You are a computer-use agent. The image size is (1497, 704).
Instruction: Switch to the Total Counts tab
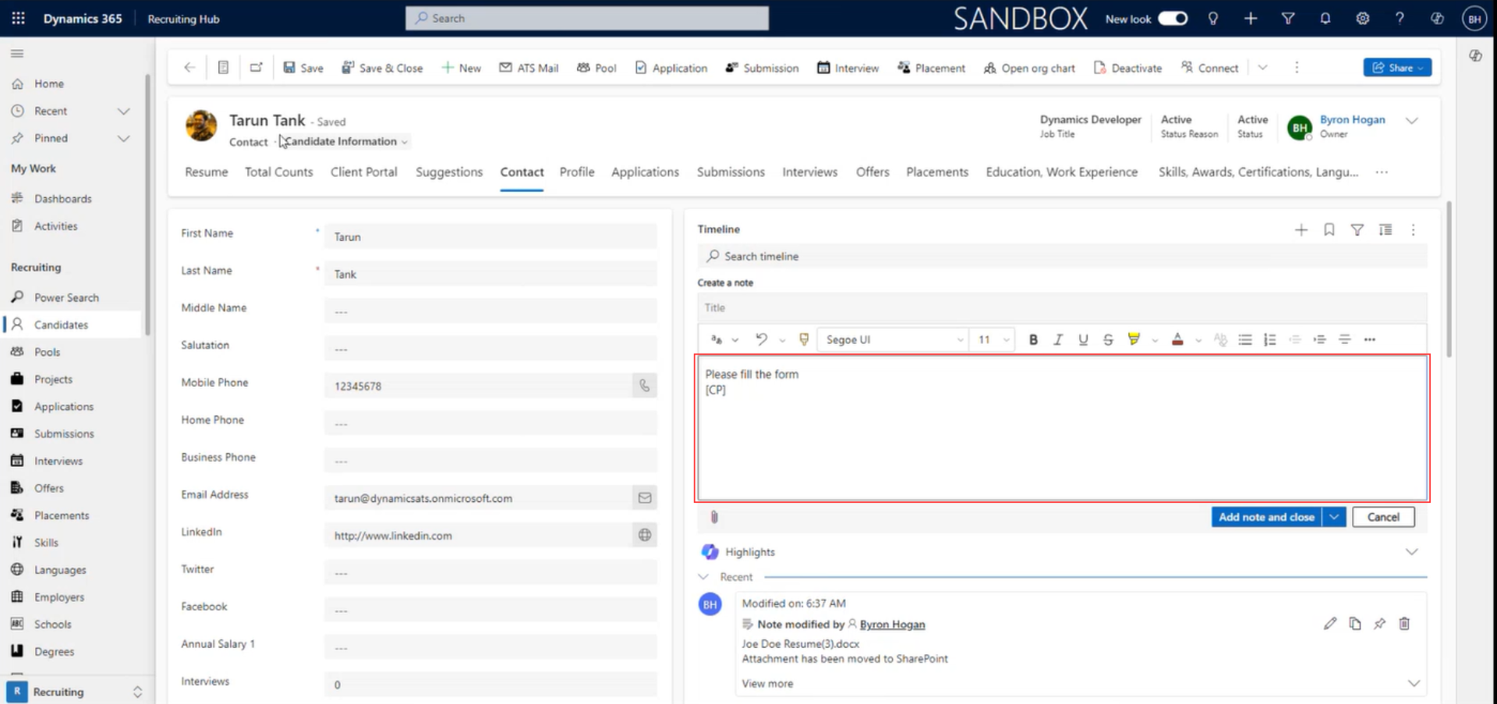[x=278, y=172]
